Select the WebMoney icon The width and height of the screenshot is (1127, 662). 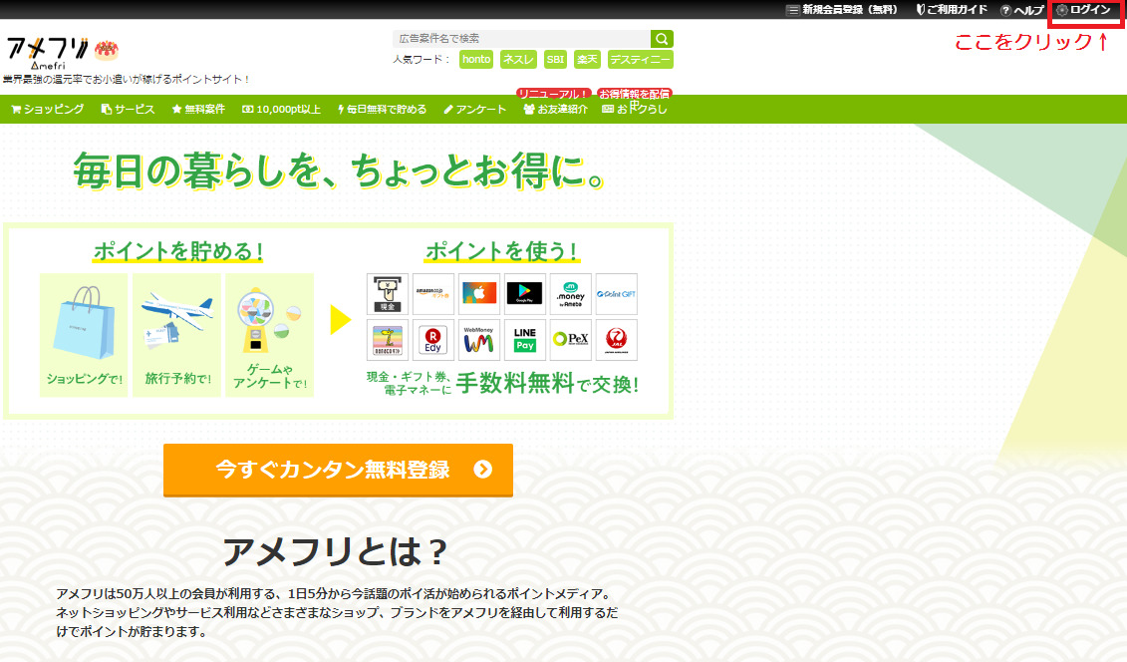[478, 339]
